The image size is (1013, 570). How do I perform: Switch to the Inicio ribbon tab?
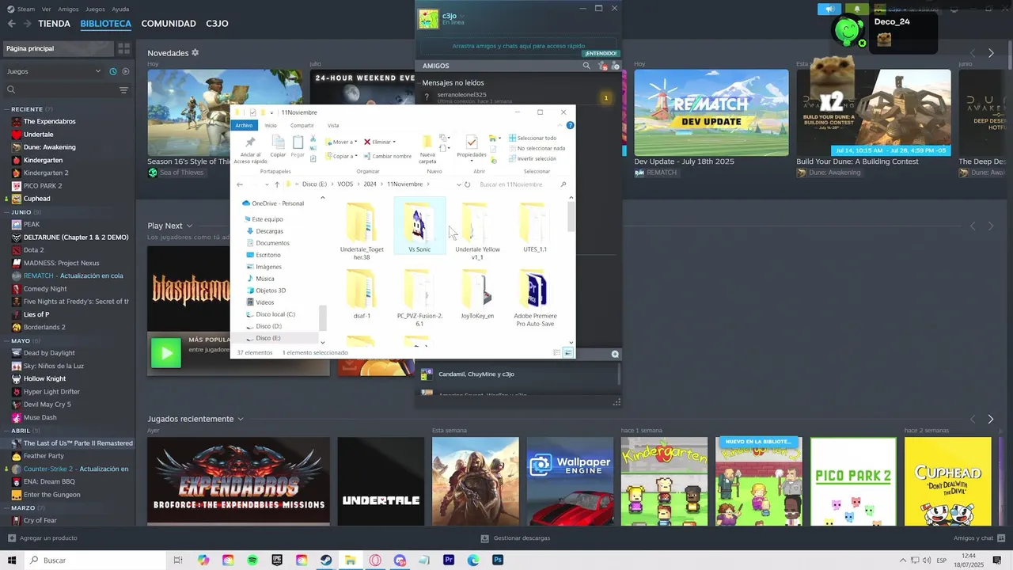click(271, 125)
